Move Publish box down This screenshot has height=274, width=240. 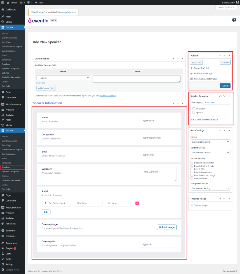point(224,56)
